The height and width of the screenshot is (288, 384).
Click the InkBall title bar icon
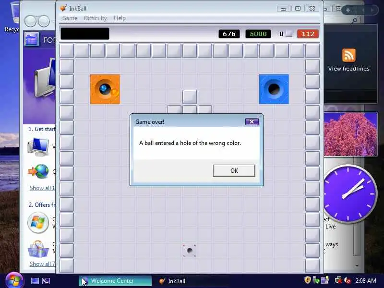(63, 8)
